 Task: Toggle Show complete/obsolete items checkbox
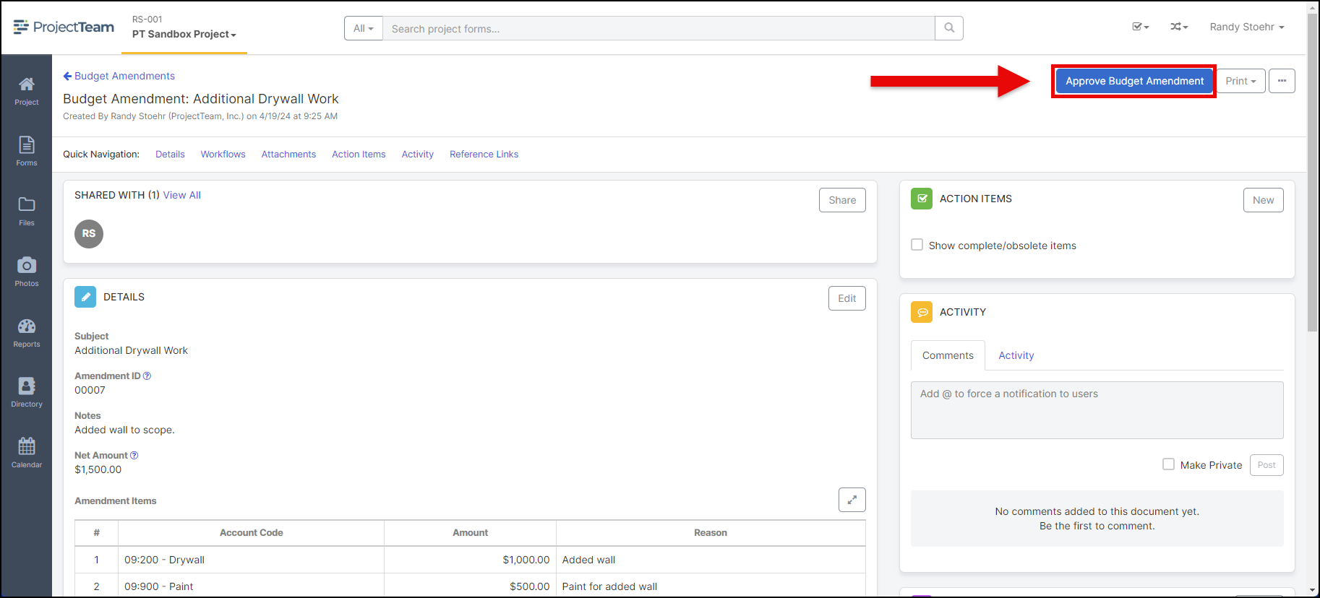(x=917, y=245)
